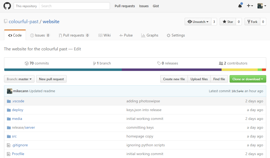Click the mikecann commit avatar thumbnail
Viewport: 270px width, 158px height.
10,91
